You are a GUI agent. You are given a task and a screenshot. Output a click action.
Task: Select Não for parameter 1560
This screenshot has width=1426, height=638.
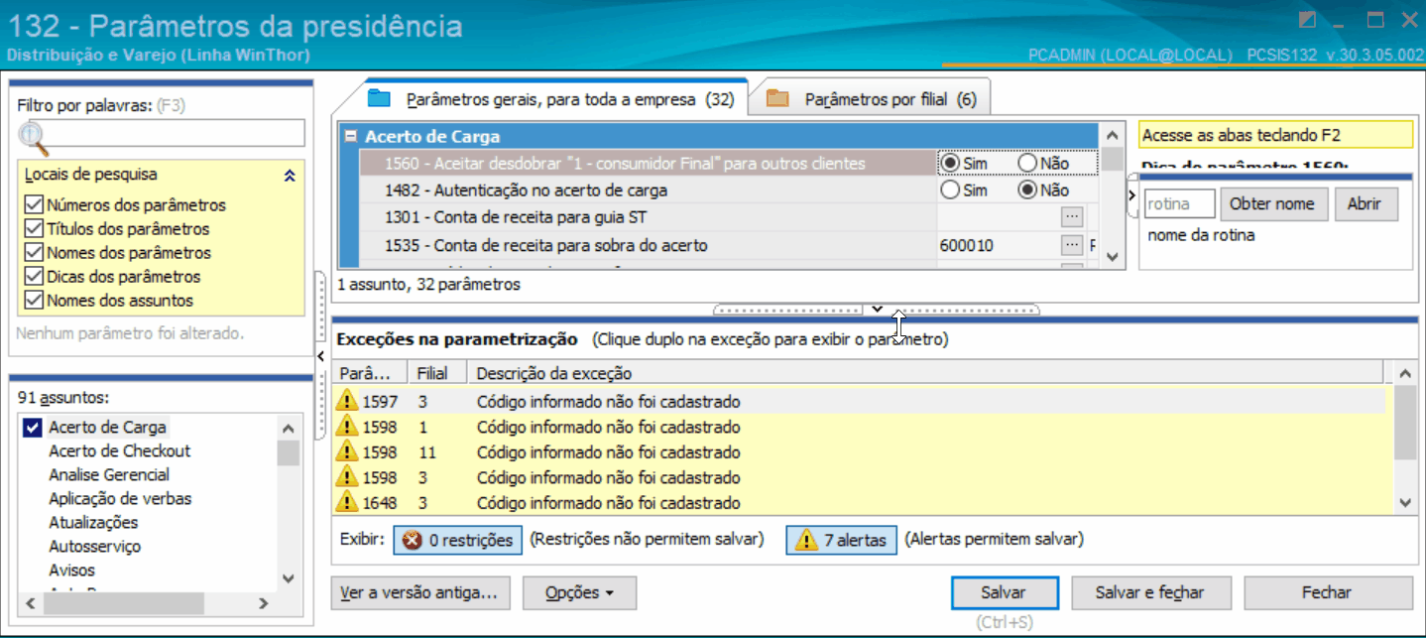pyautogui.click(x=1027, y=163)
